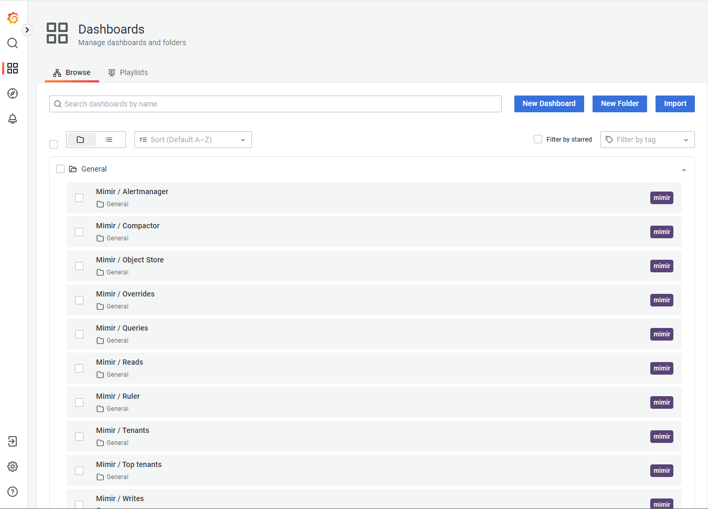The image size is (708, 509).
Task: Open the Help question mark icon
Action: point(13,492)
